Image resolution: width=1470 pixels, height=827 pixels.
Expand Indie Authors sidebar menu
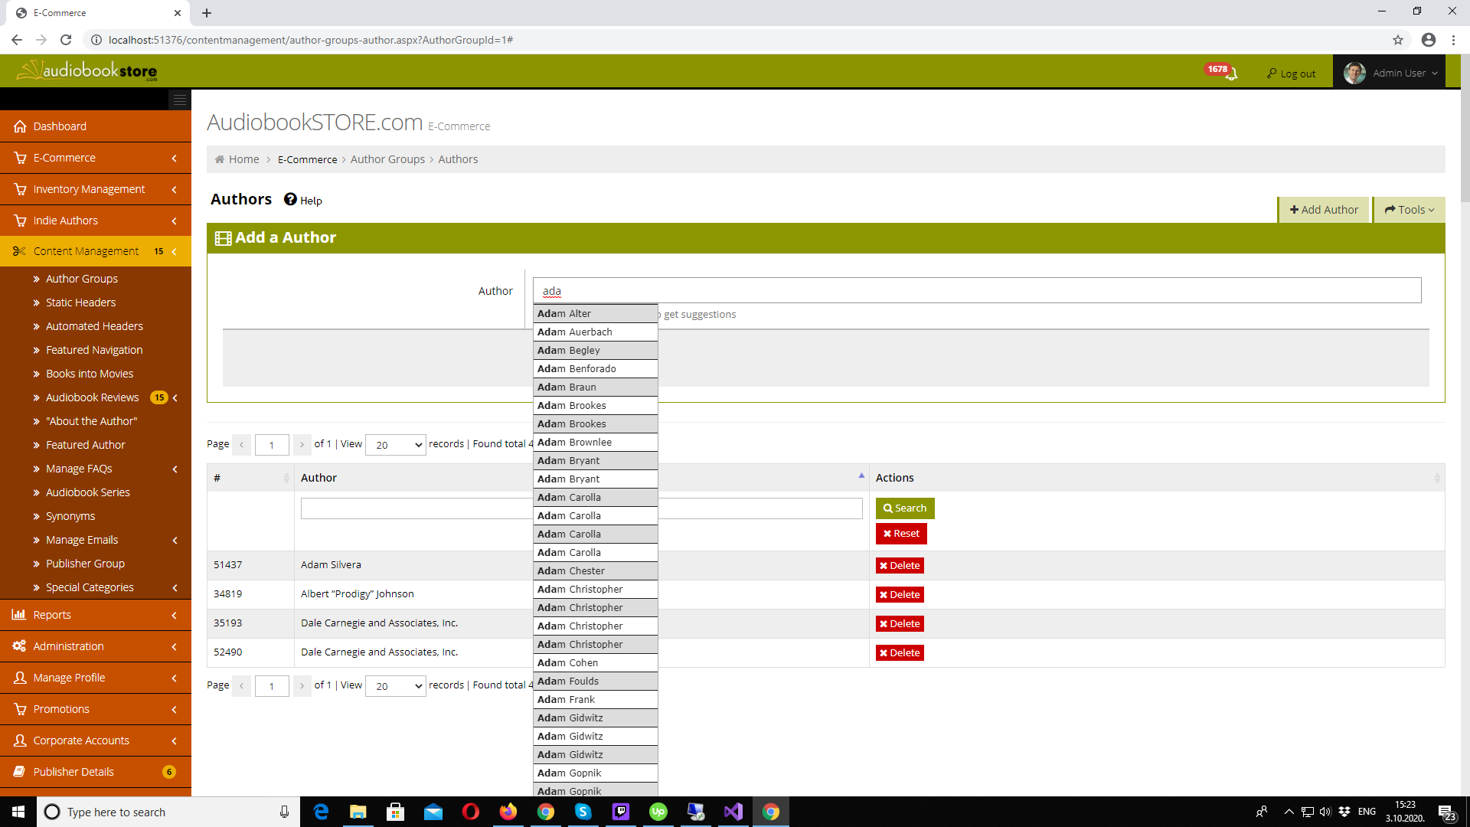click(96, 221)
